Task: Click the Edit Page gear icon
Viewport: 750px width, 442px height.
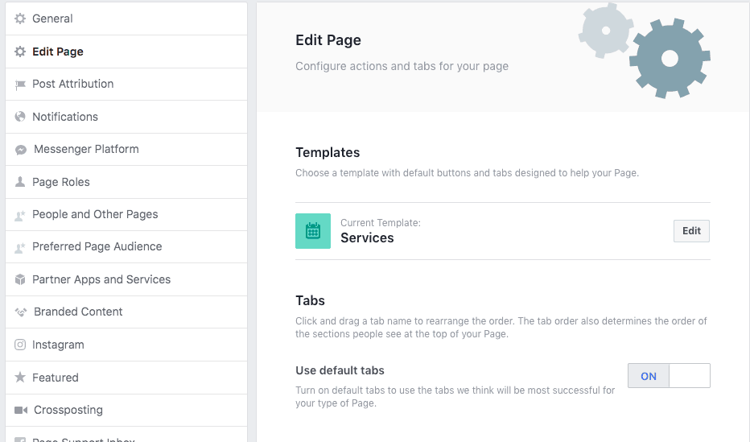Action: 19,52
